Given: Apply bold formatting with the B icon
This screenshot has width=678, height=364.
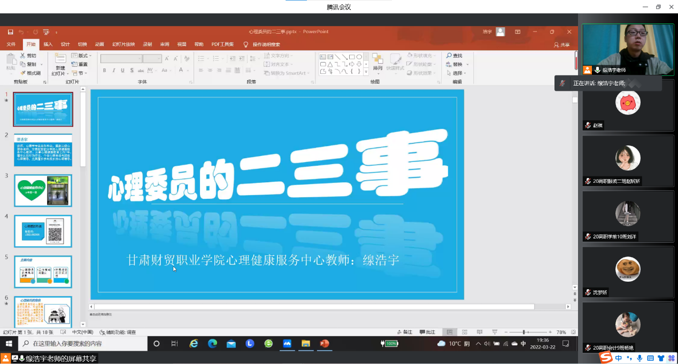Looking at the screenshot, I should point(105,69).
